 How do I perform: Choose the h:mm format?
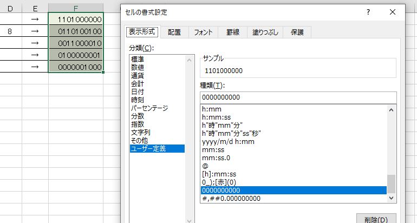click(294, 109)
